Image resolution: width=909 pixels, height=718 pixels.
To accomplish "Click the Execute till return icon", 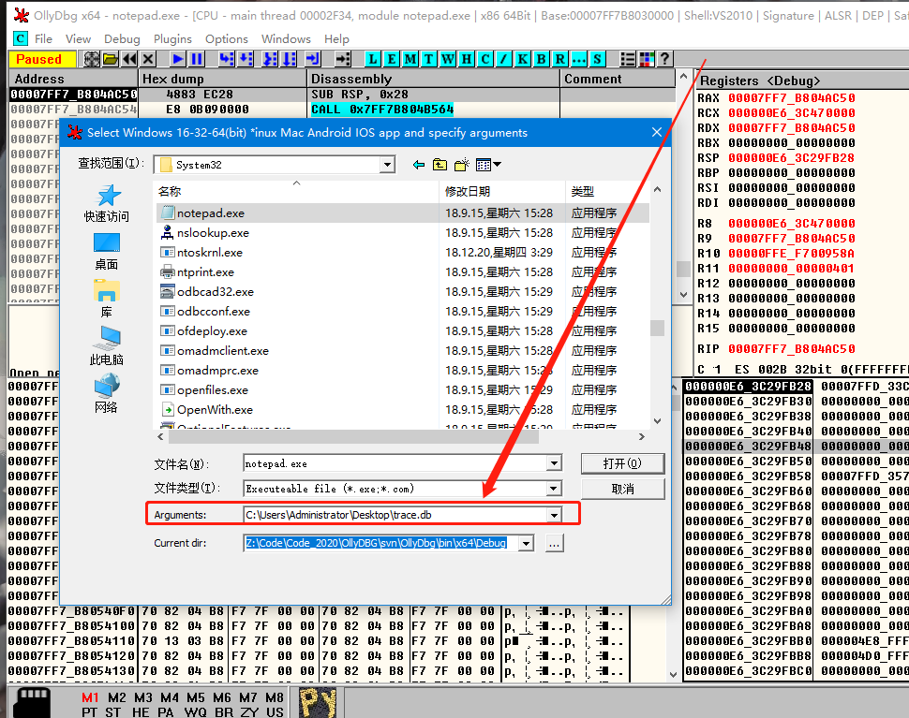I will click(x=312, y=58).
